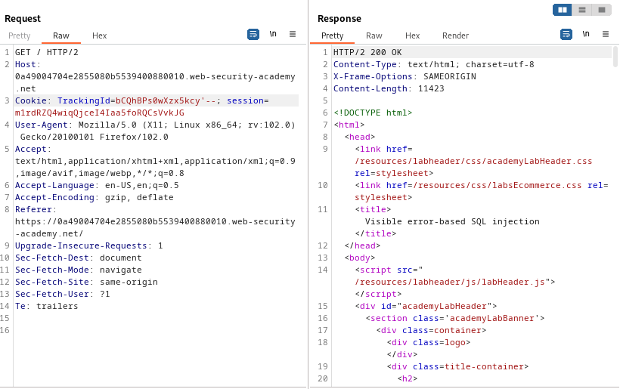Toggle show non-printable characters in Request panel
620x389 pixels.
(x=273, y=34)
